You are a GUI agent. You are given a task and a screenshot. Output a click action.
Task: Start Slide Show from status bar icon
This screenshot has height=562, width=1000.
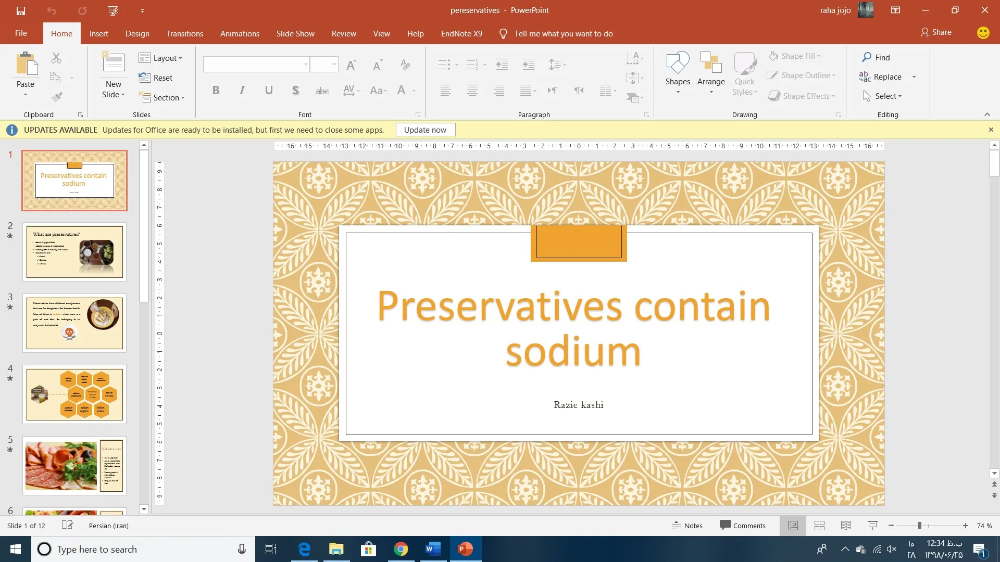coord(872,526)
